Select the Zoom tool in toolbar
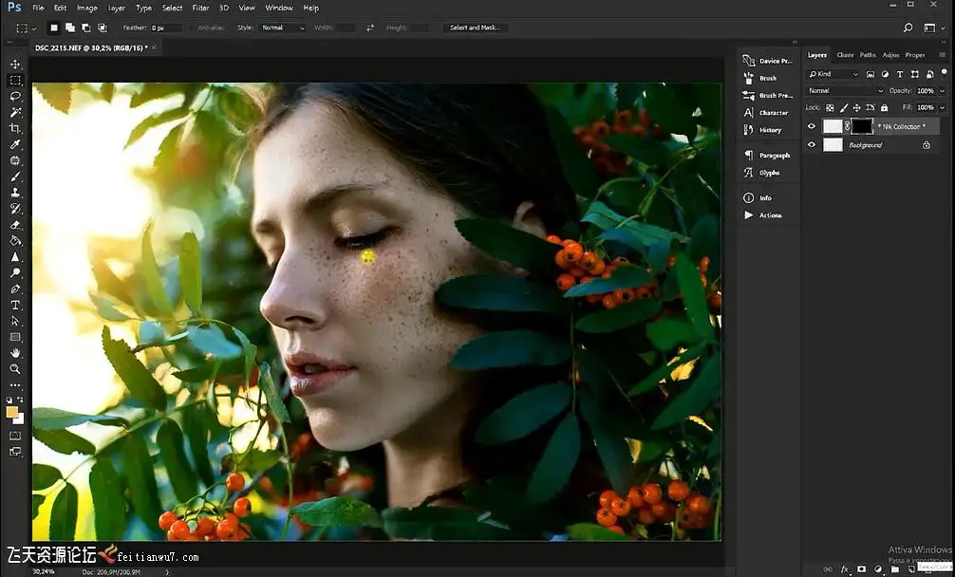955x577 pixels. click(x=15, y=368)
